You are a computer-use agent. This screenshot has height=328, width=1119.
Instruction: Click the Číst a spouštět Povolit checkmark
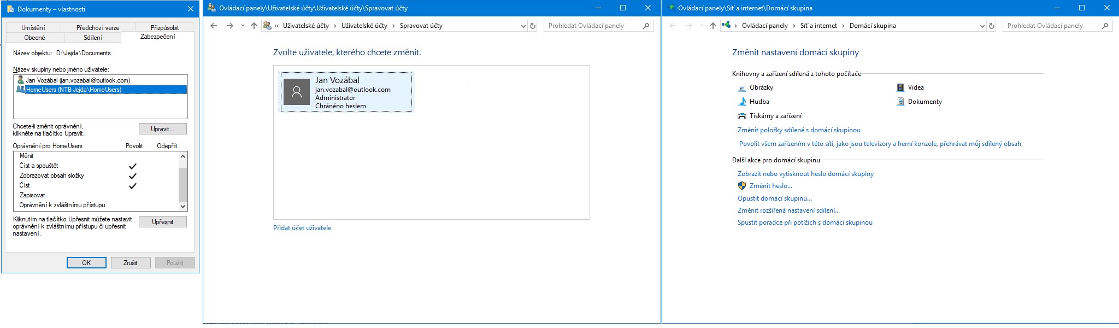point(132,166)
